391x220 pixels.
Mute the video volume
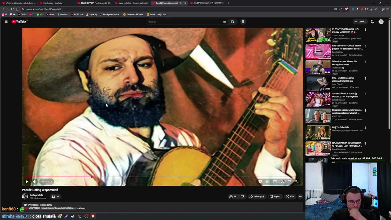[x=35, y=182]
